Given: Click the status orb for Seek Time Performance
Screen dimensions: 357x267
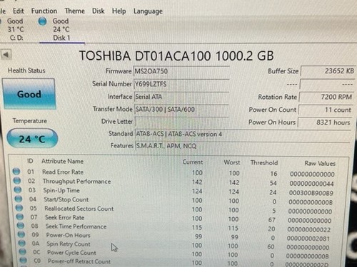Looking at the screenshot, I should 21,226.
